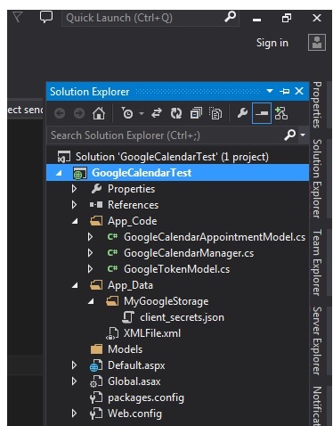Open the Team Explorer side tab

pos(317,262)
